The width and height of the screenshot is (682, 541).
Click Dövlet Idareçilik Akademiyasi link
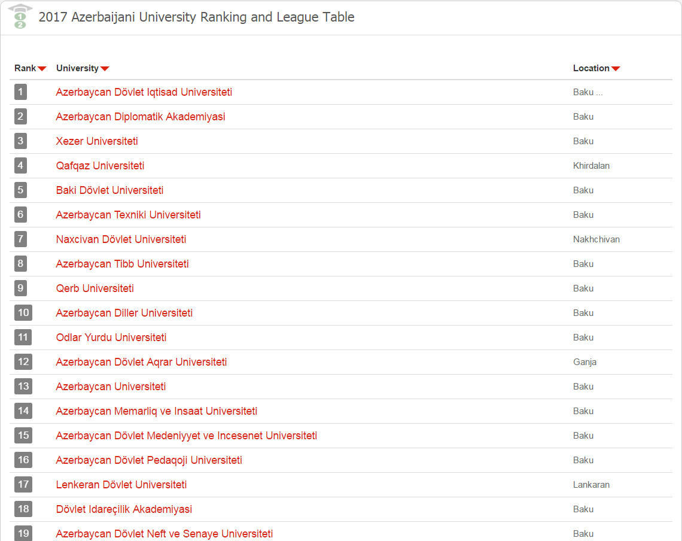click(x=124, y=509)
